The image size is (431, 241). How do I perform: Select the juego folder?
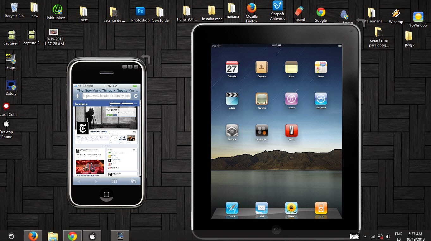pos(409,39)
